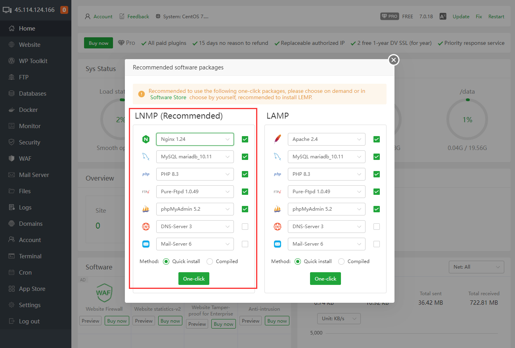Image resolution: width=515 pixels, height=348 pixels.
Task: Click the Settings gear icon in the sidebar
Action: point(11,305)
